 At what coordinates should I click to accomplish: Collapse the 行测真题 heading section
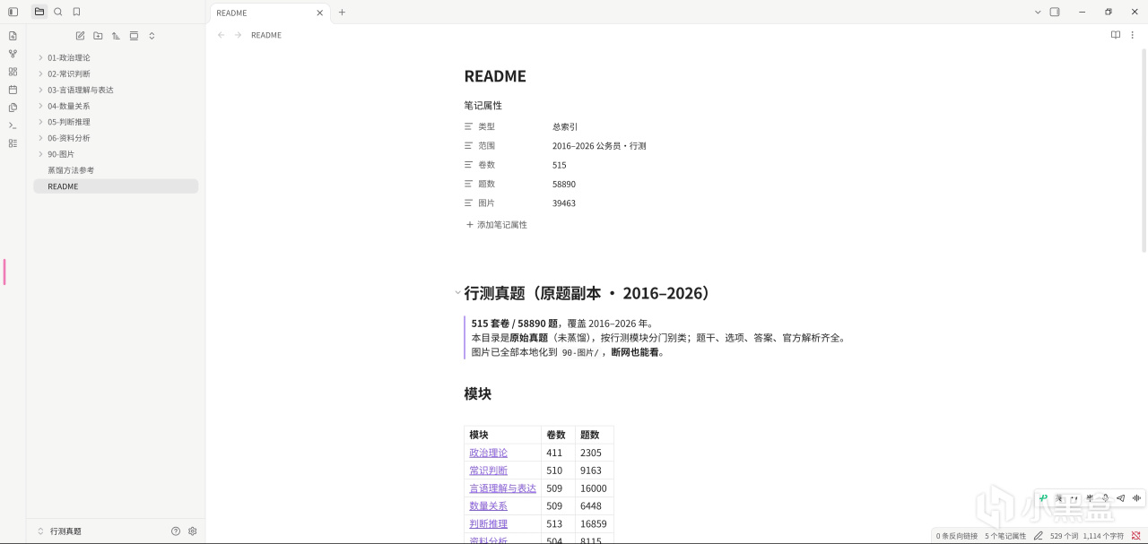[x=457, y=292]
